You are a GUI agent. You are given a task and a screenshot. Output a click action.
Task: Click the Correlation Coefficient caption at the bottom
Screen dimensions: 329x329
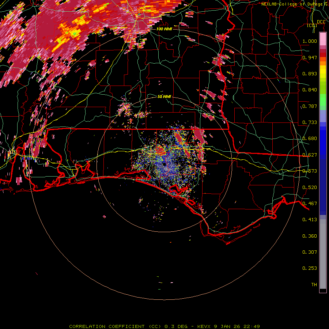pos(164,326)
